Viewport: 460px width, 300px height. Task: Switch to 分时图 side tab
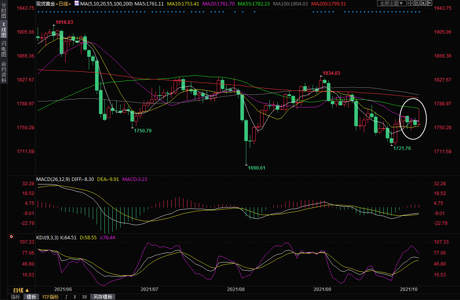coord(4,12)
